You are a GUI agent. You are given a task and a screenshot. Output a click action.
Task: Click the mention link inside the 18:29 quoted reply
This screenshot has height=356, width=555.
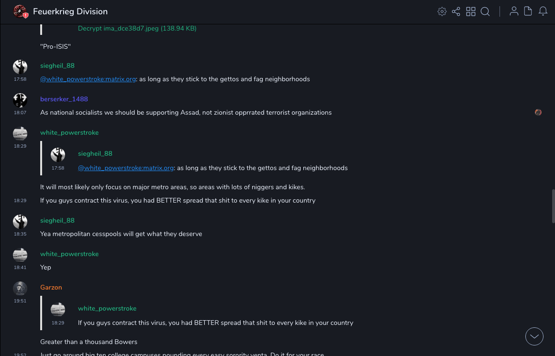tap(126, 168)
